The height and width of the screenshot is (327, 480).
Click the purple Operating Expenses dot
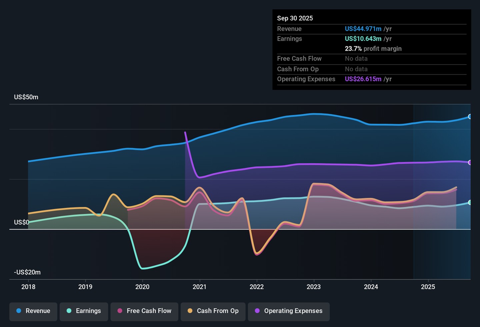(x=257, y=311)
